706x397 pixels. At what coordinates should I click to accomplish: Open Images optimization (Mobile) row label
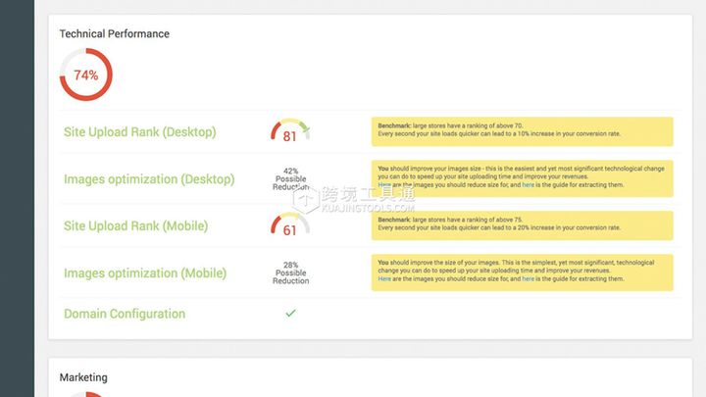pyautogui.click(x=145, y=273)
